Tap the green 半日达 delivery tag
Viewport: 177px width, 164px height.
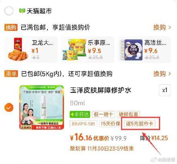(x=80, y=114)
